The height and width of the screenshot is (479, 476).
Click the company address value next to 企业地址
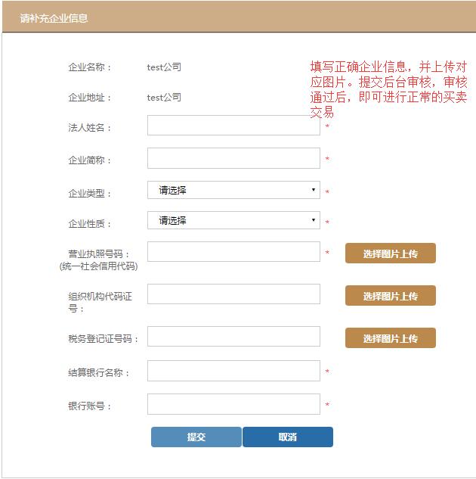tap(164, 98)
